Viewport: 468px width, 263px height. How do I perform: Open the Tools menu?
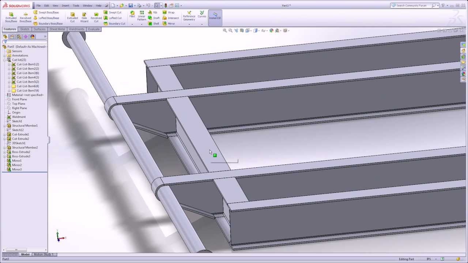point(76,5)
